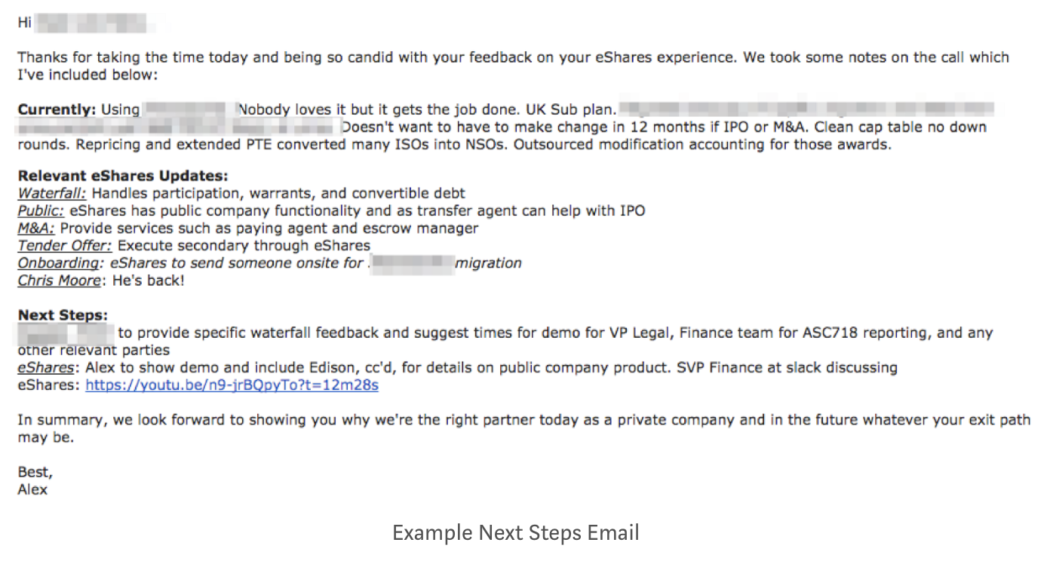
Task: Click the 'In summary' closing paragraph
Action: point(524,428)
